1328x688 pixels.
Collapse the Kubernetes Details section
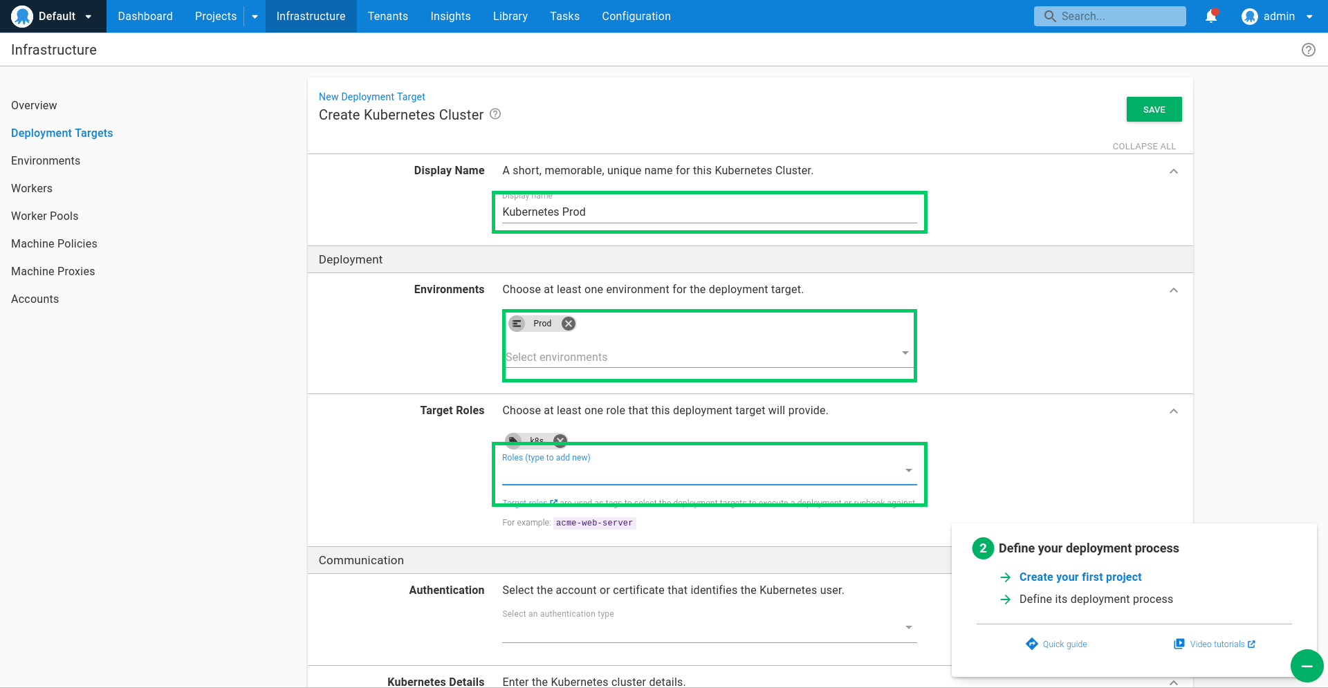coord(1173,682)
